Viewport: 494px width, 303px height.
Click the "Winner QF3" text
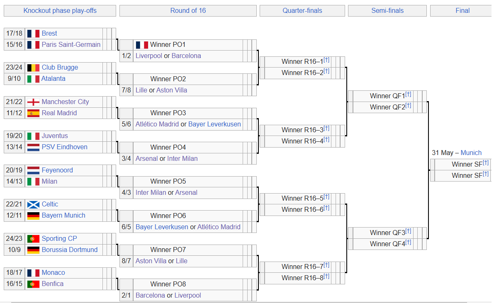click(387, 233)
